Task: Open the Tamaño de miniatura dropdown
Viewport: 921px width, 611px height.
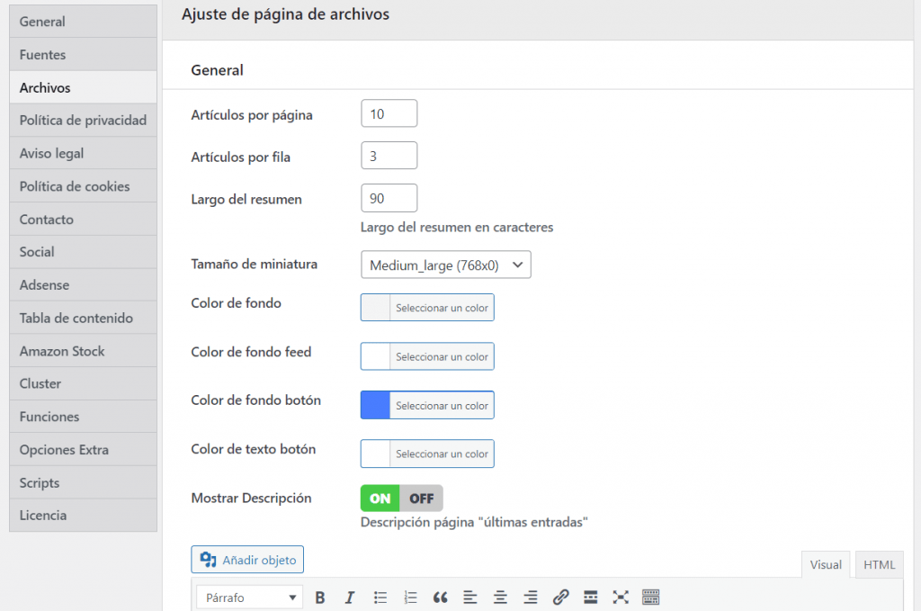Action: [x=445, y=265]
